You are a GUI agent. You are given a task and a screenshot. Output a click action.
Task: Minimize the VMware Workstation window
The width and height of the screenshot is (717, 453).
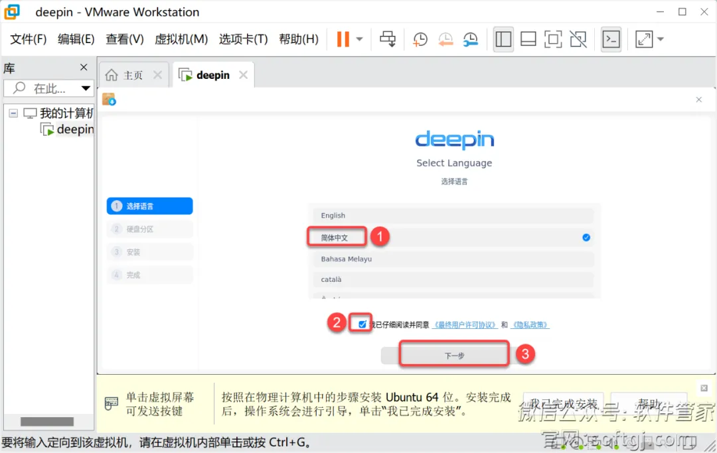660,12
